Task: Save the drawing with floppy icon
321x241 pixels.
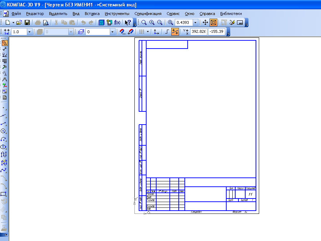Action: click(x=27, y=22)
